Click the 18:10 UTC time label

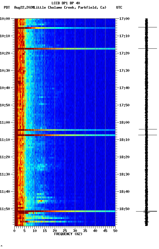click(x=124, y=140)
